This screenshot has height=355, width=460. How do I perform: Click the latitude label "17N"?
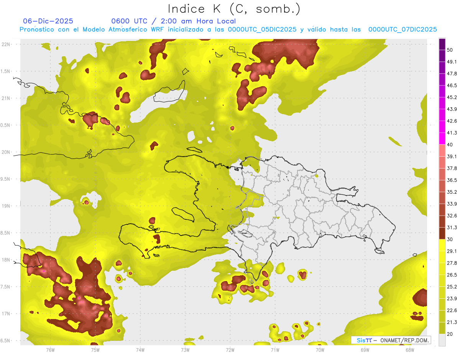[6, 314]
